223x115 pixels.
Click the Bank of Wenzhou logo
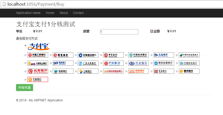[x=189, y=71]
